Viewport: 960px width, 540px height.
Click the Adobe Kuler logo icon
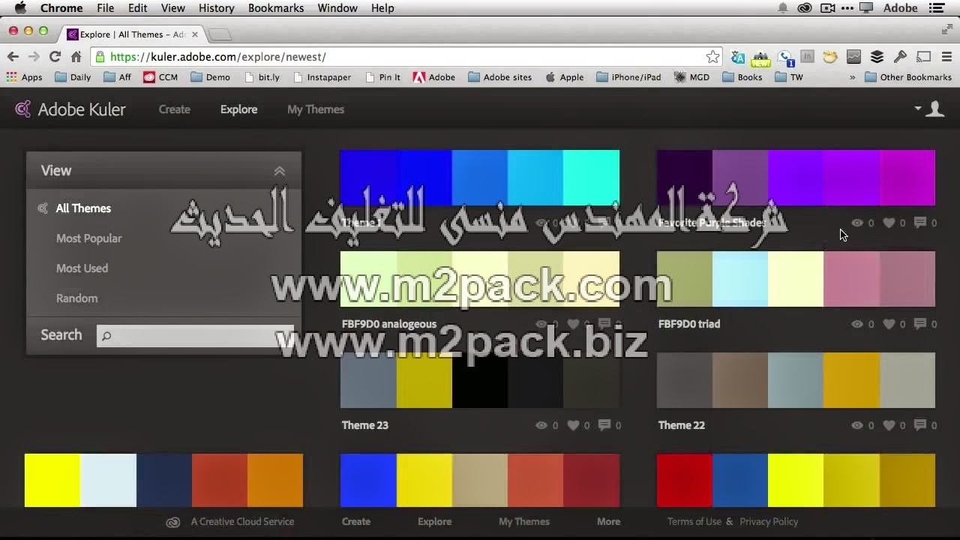[23, 109]
